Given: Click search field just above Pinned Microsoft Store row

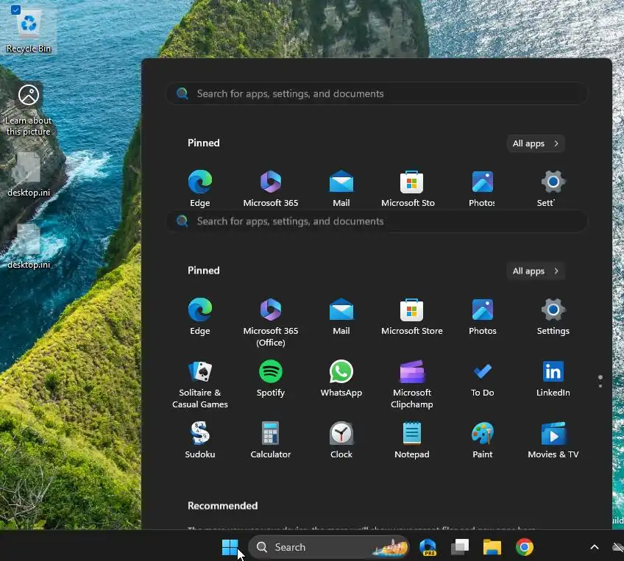Looking at the screenshot, I should click(377, 221).
